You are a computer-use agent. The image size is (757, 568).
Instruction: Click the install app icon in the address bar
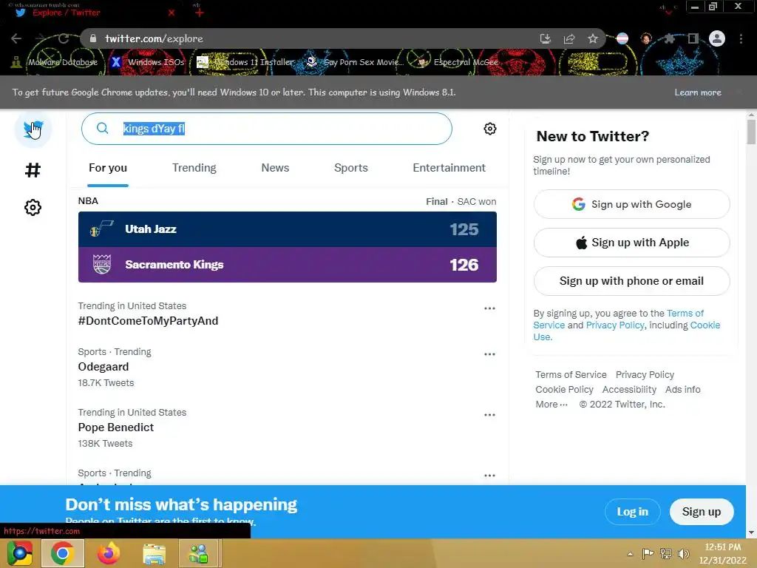pos(545,38)
